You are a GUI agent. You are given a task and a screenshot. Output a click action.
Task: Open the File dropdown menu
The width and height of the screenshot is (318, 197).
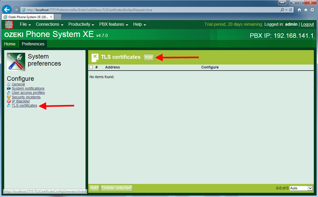[x=25, y=24]
